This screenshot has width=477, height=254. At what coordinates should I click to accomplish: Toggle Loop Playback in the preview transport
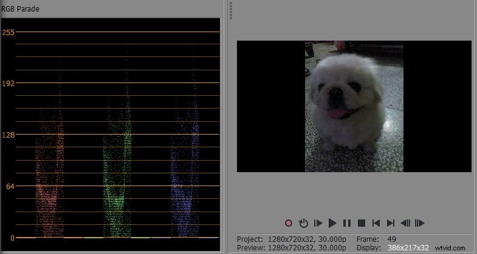(x=303, y=223)
